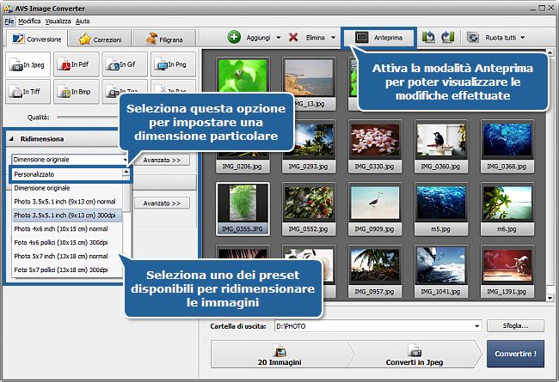Screen dimensions: 559x382
Task: Pick the In Png format button
Action: (x=171, y=64)
